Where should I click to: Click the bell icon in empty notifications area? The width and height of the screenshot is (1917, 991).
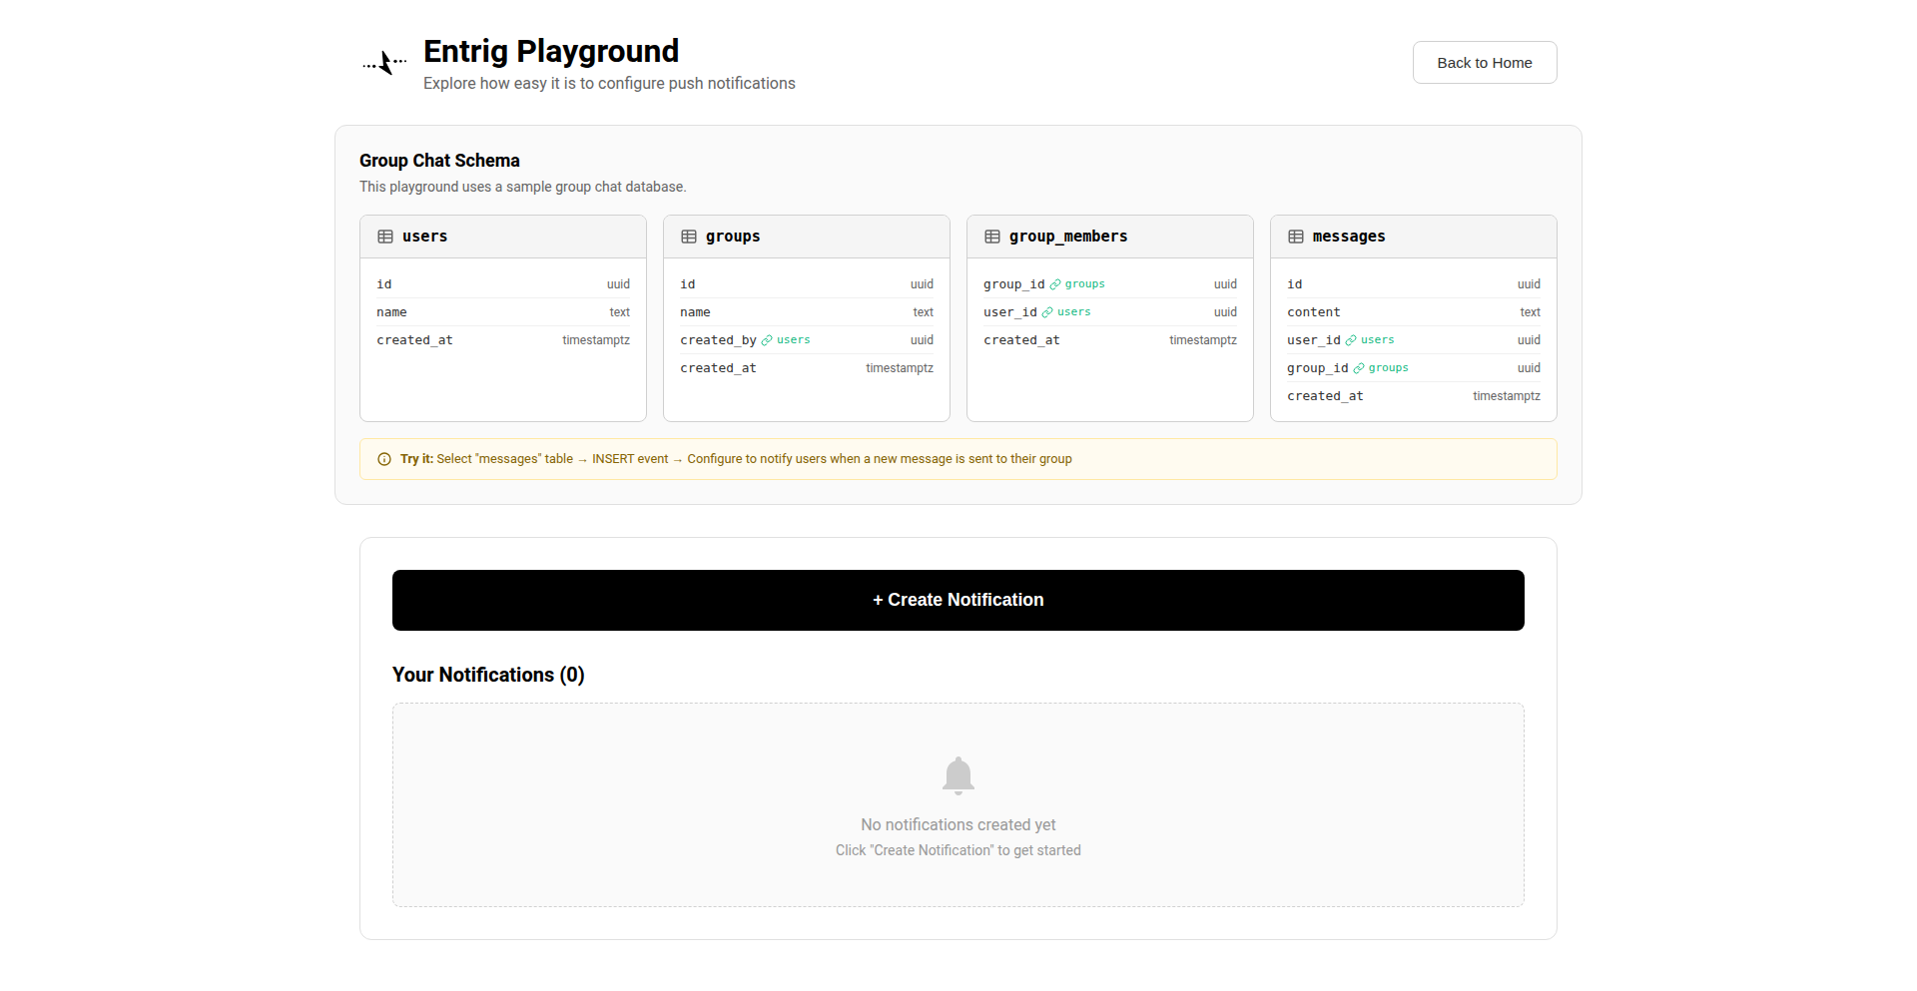(958, 775)
